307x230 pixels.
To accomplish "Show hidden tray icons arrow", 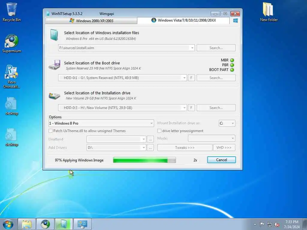I will point(255,224).
